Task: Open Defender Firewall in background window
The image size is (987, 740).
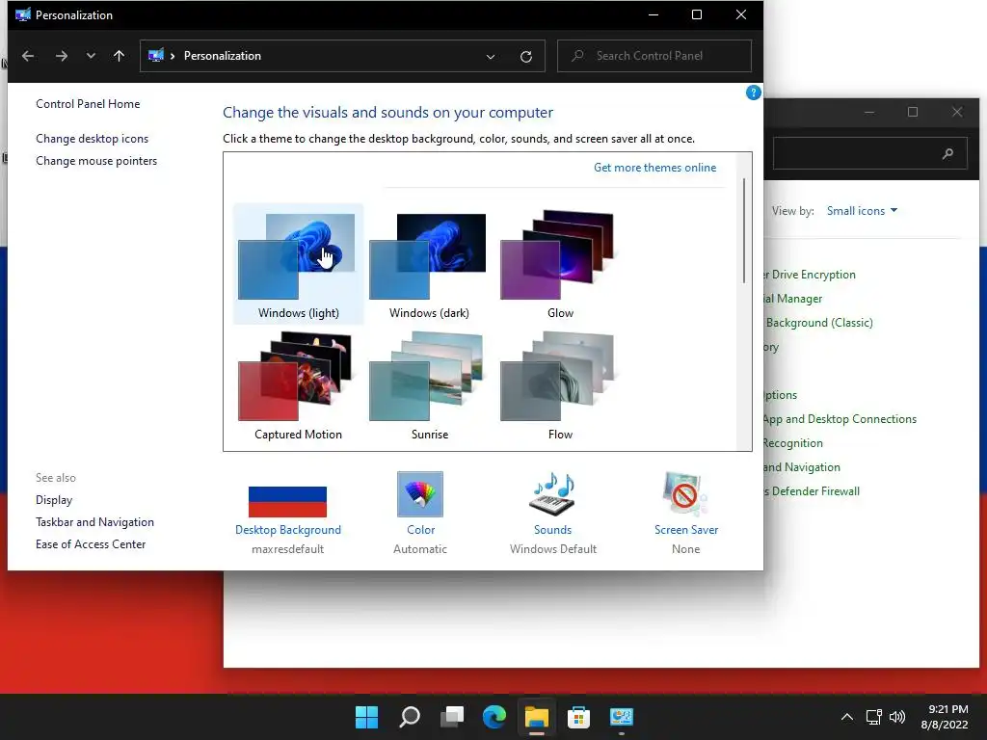Action: pyautogui.click(x=812, y=490)
